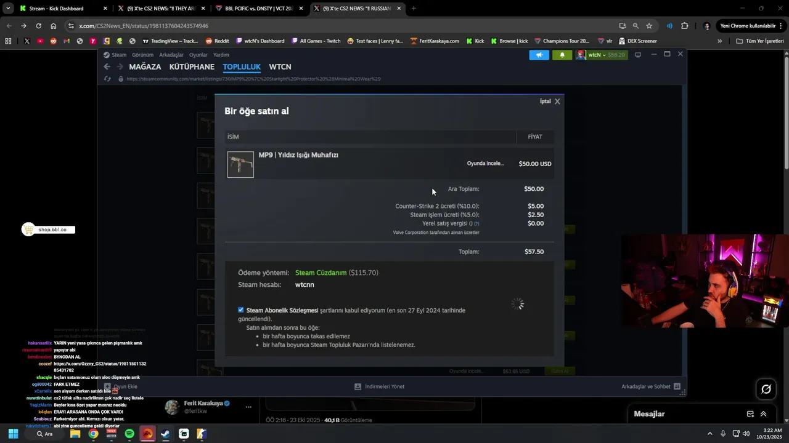Go to Chrome home page
The width and height of the screenshot is (789, 443).
tap(53, 26)
